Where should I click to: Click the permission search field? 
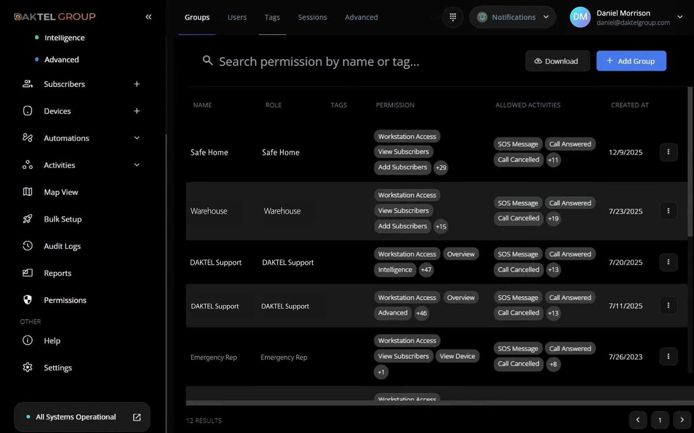click(x=319, y=61)
